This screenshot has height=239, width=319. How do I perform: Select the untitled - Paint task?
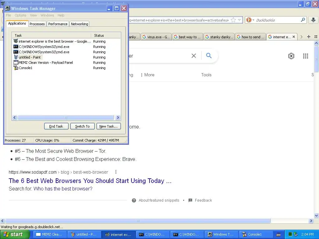point(30,57)
